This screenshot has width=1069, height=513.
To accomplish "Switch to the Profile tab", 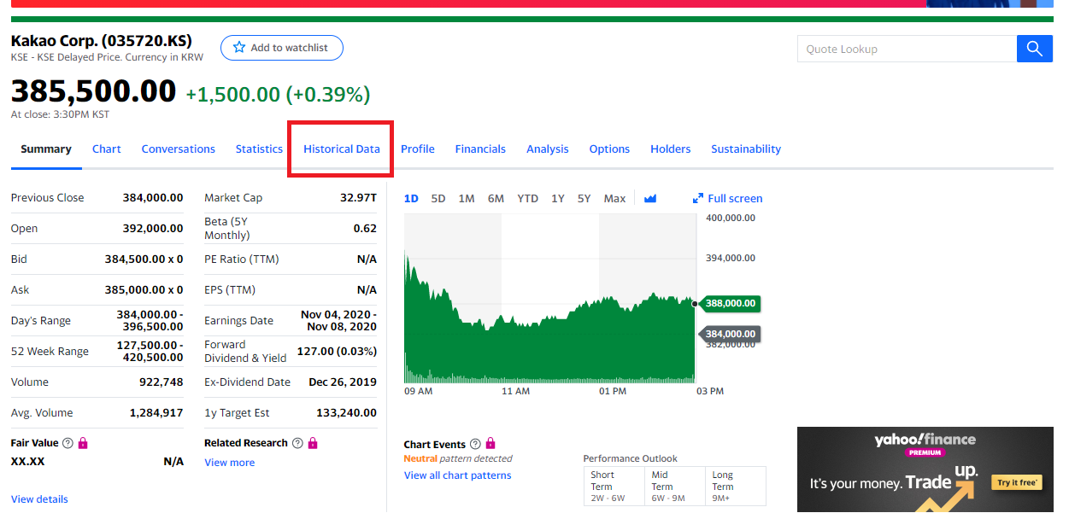I will point(418,149).
